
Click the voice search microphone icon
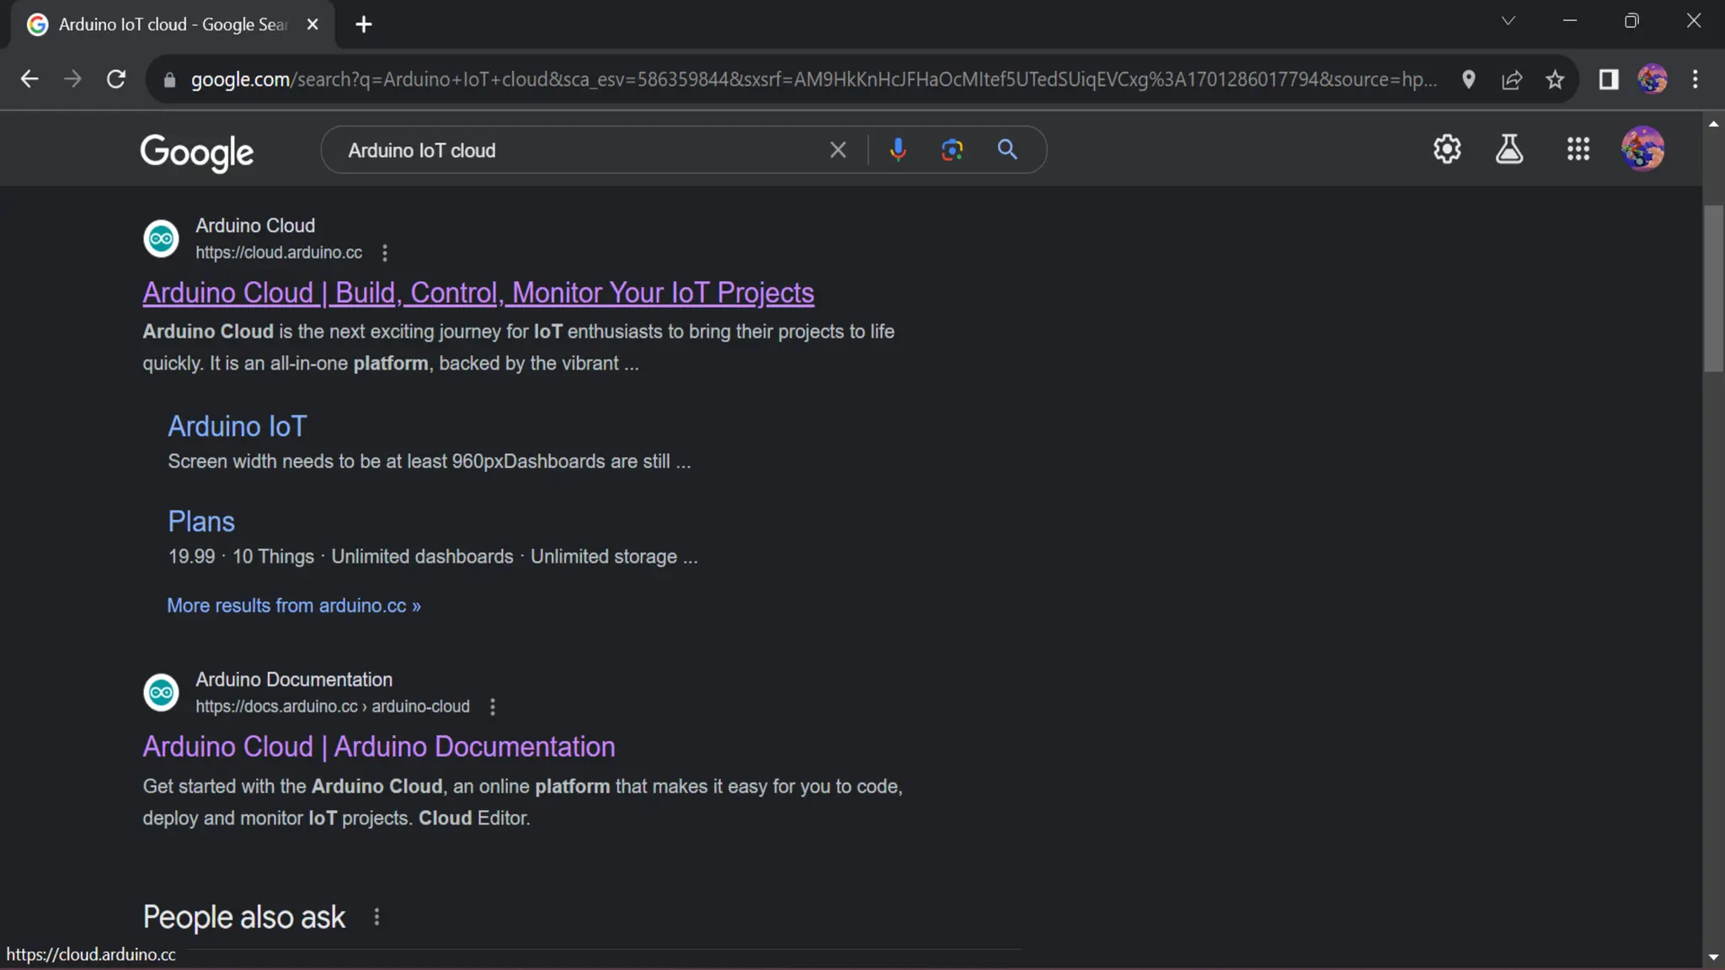coord(898,150)
